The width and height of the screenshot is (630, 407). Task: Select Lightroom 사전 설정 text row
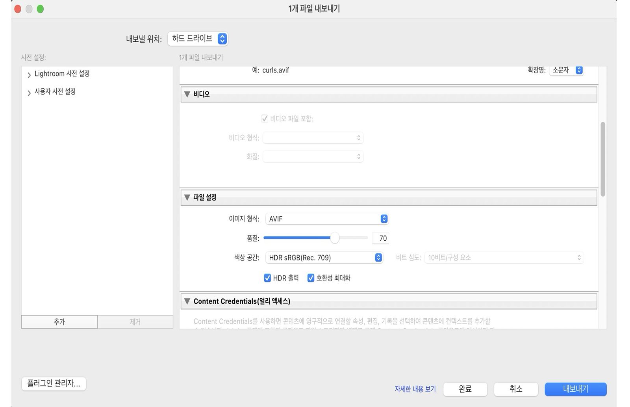(x=62, y=74)
